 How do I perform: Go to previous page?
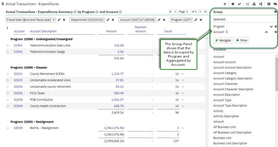(x=175, y=11)
